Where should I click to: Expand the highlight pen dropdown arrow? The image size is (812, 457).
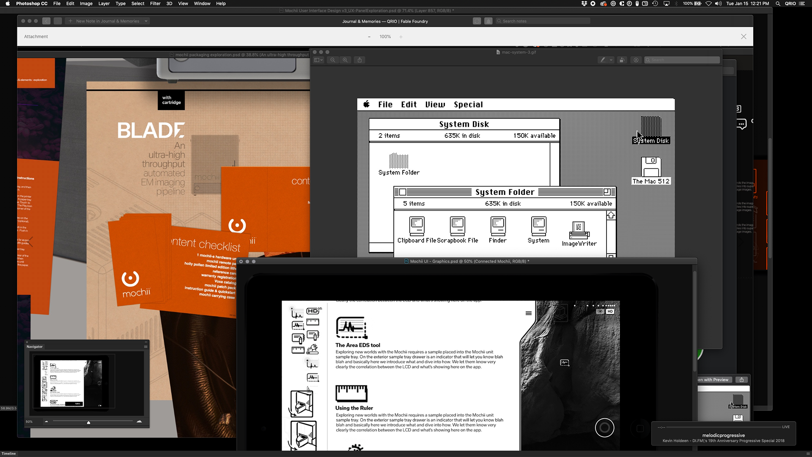[611, 60]
